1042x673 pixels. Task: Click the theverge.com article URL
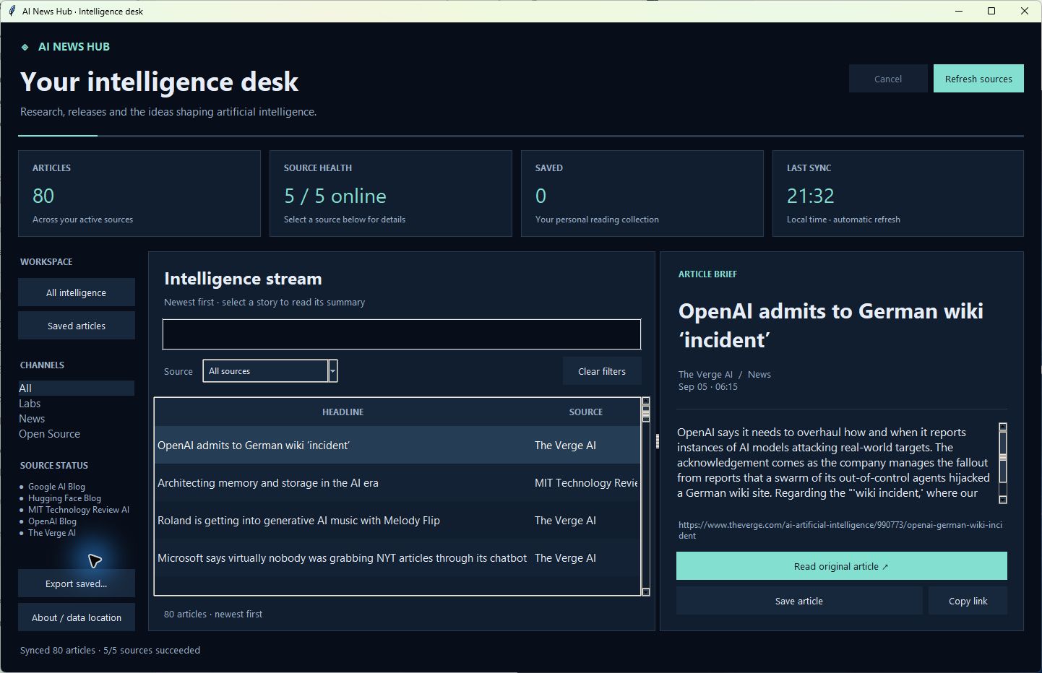840,530
